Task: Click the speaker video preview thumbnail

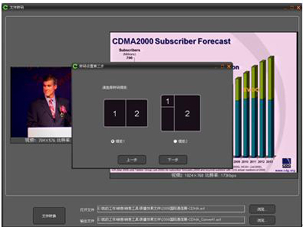Action: [x=41, y=102]
